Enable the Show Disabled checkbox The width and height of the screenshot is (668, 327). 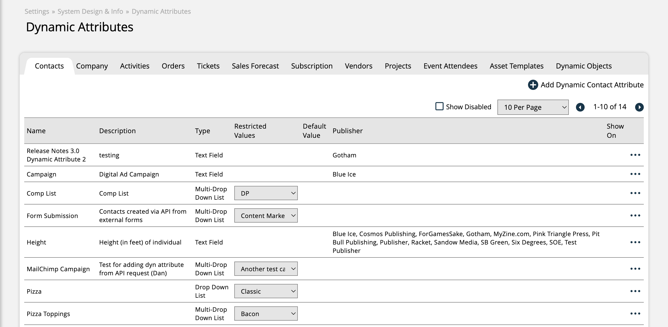(439, 106)
